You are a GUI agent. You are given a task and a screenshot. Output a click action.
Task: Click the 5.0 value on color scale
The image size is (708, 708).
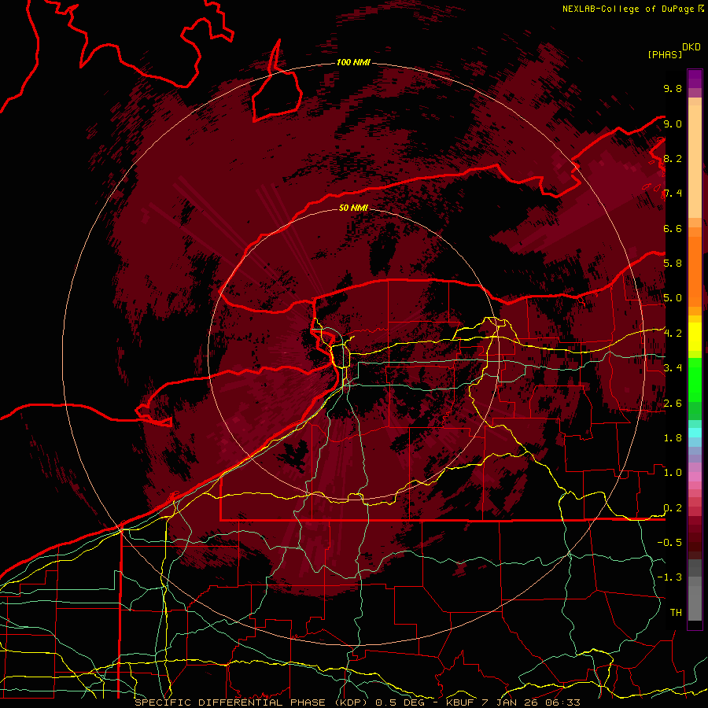pos(673,298)
